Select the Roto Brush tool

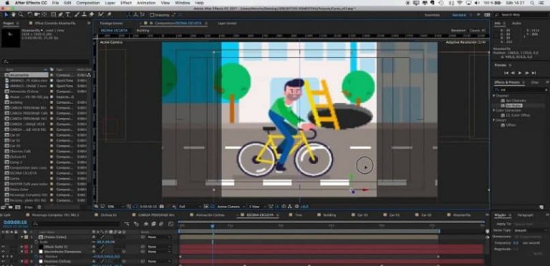(x=101, y=15)
